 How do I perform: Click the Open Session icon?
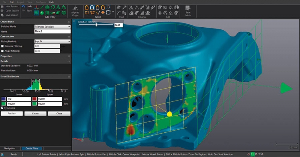coord(3,10)
